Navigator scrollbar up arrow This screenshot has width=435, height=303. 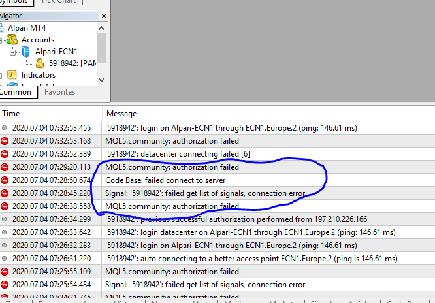101,28
